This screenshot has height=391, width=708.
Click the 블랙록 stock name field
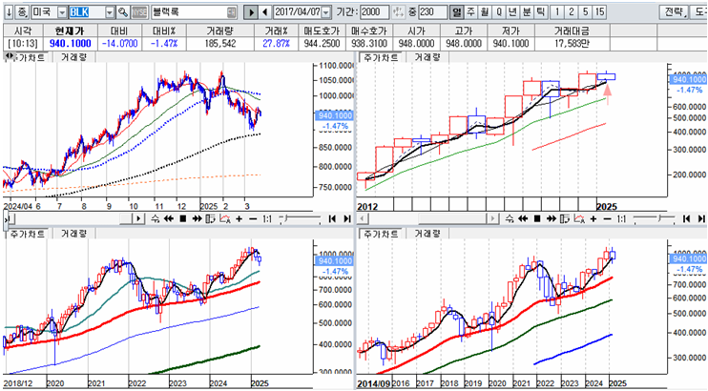[194, 12]
